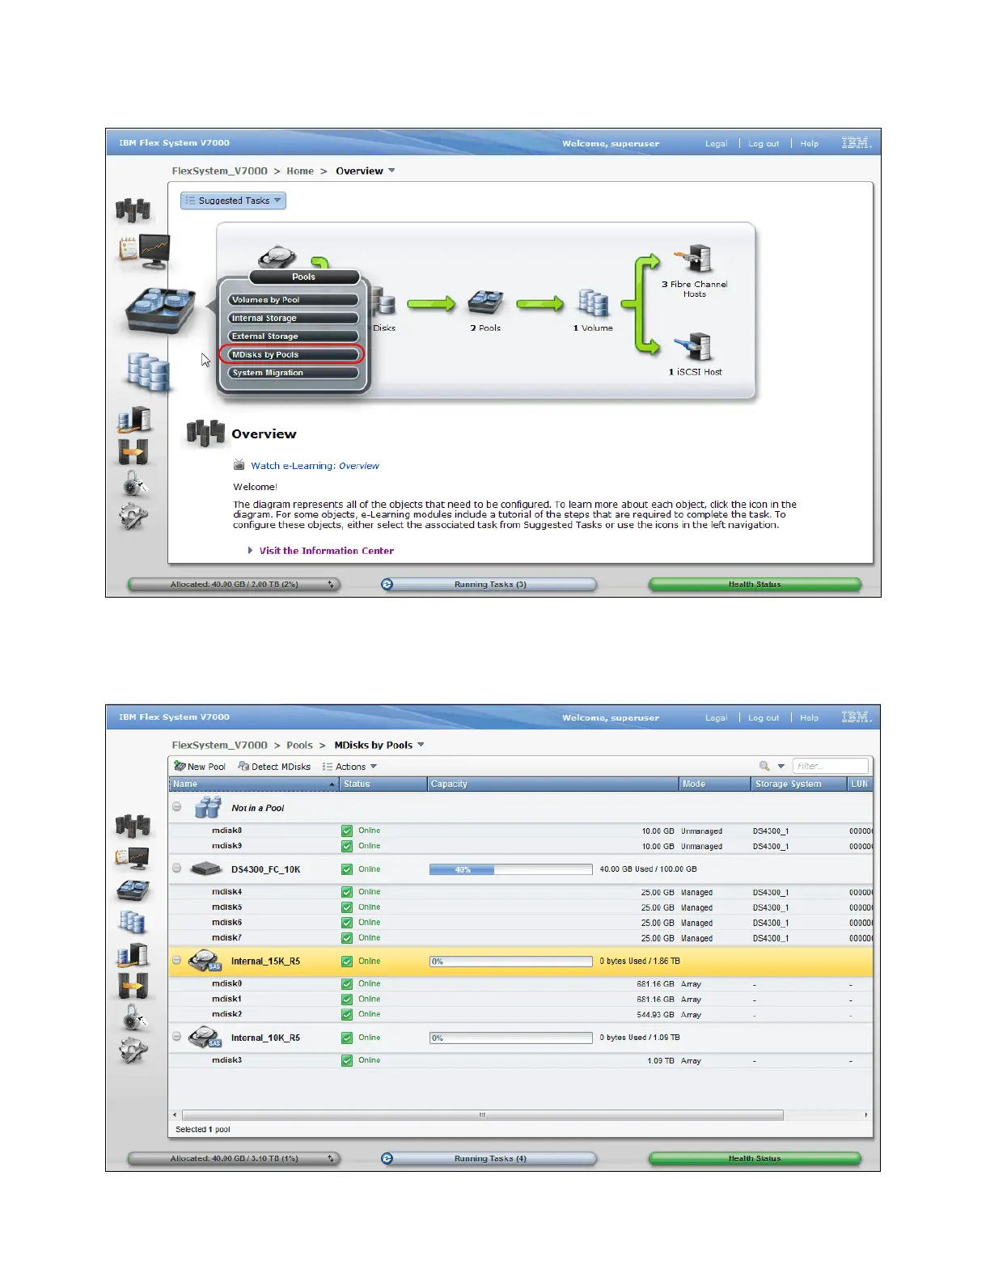Click the Running Tasks (4) refresh icon
Screen dimensions: 990x1281
(x=387, y=1158)
